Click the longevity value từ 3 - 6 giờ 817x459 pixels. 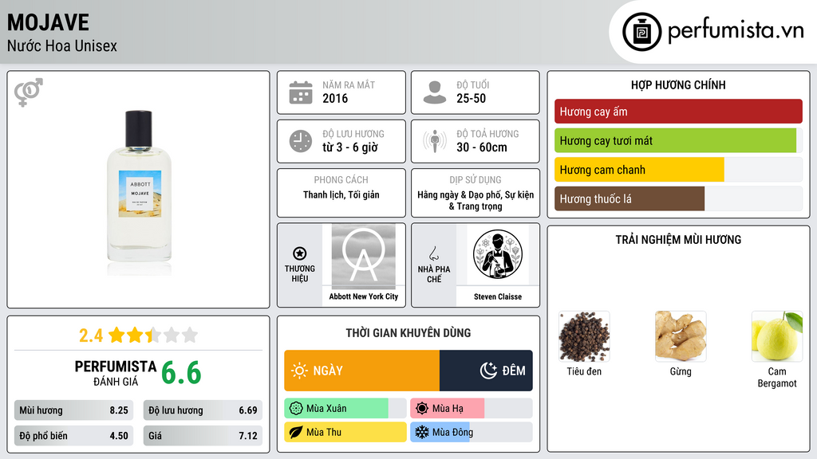tap(349, 147)
